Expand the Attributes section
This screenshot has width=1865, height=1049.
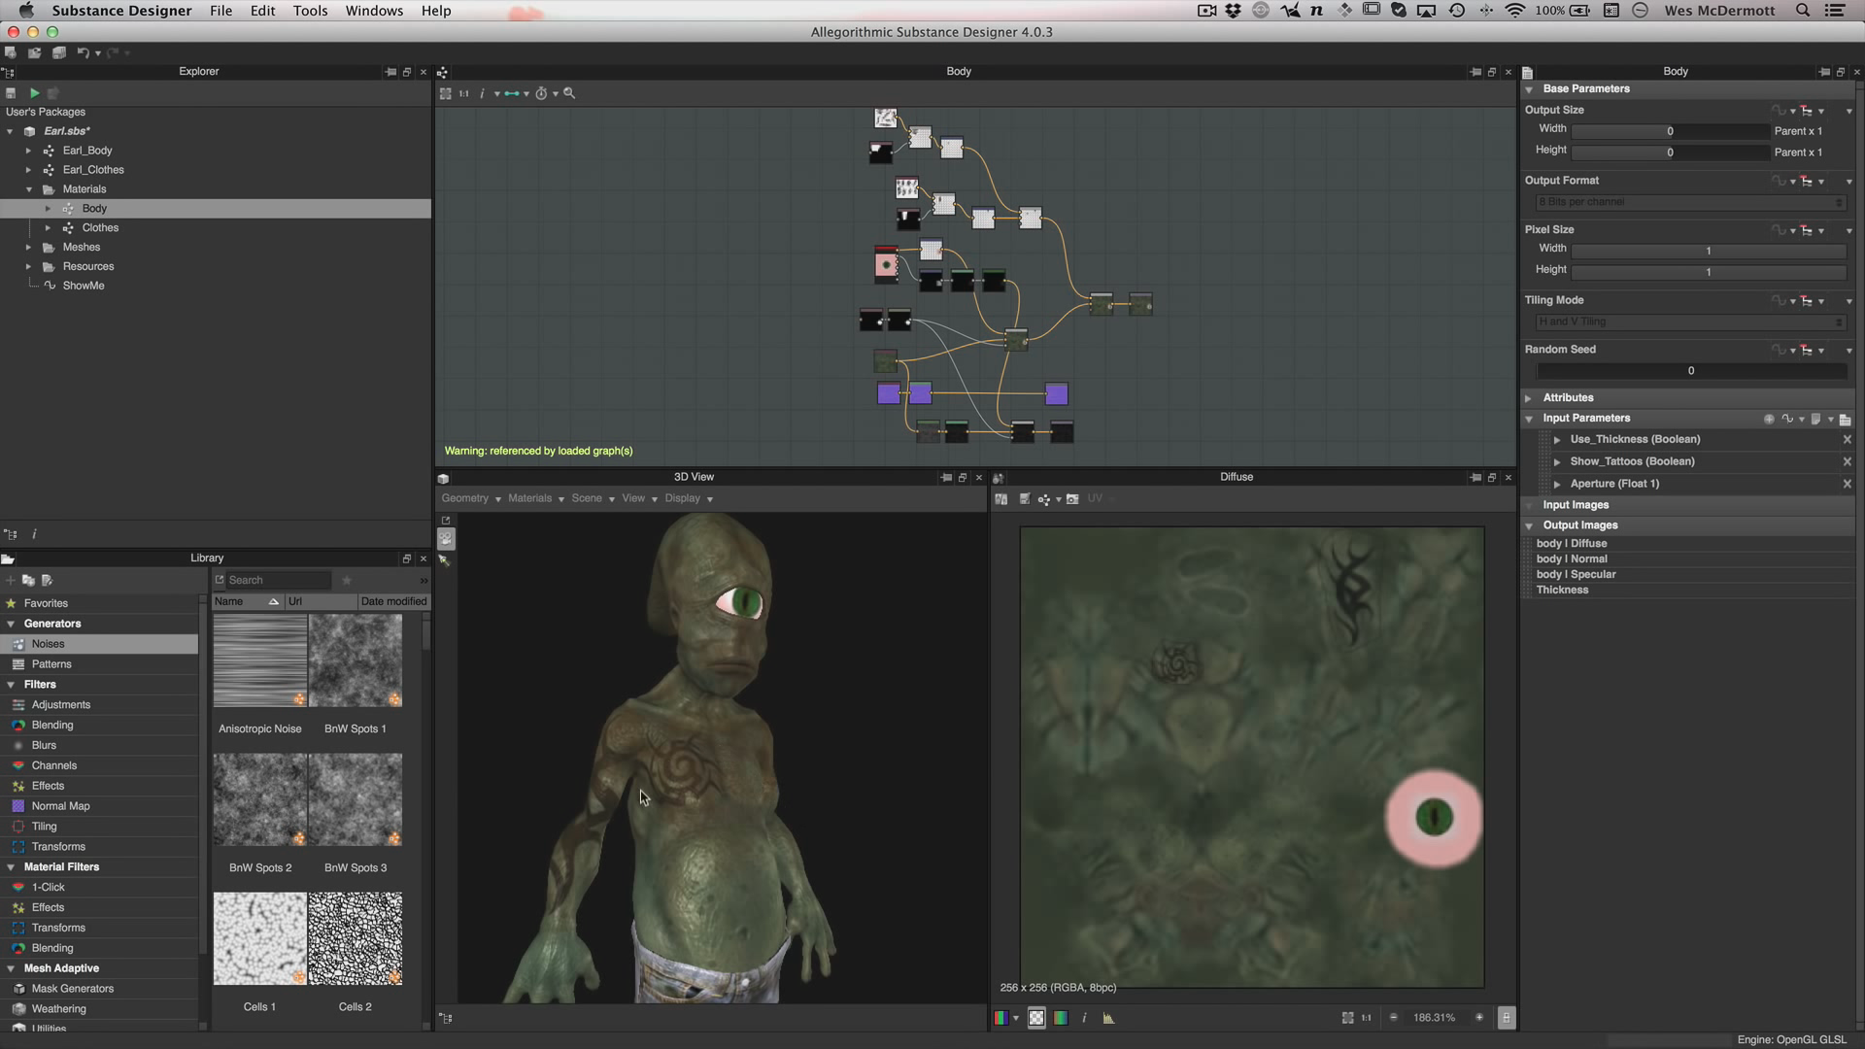pos(1529,397)
